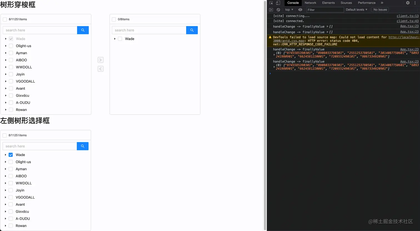
Task: Show the console sidebar icon
Action: click(x=271, y=10)
